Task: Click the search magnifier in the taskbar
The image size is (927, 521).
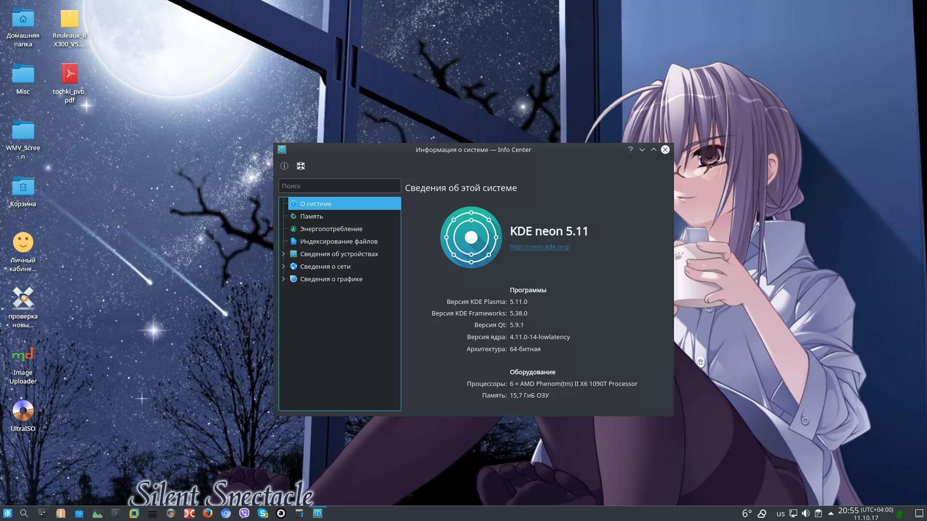Action: click(24, 513)
